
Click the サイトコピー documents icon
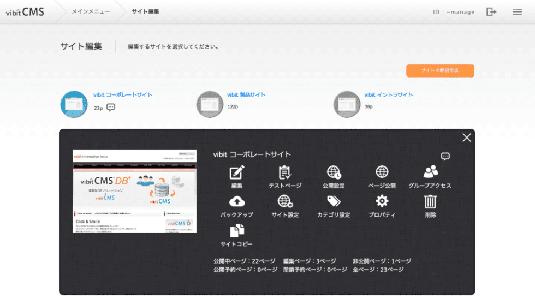pyautogui.click(x=236, y=230)
